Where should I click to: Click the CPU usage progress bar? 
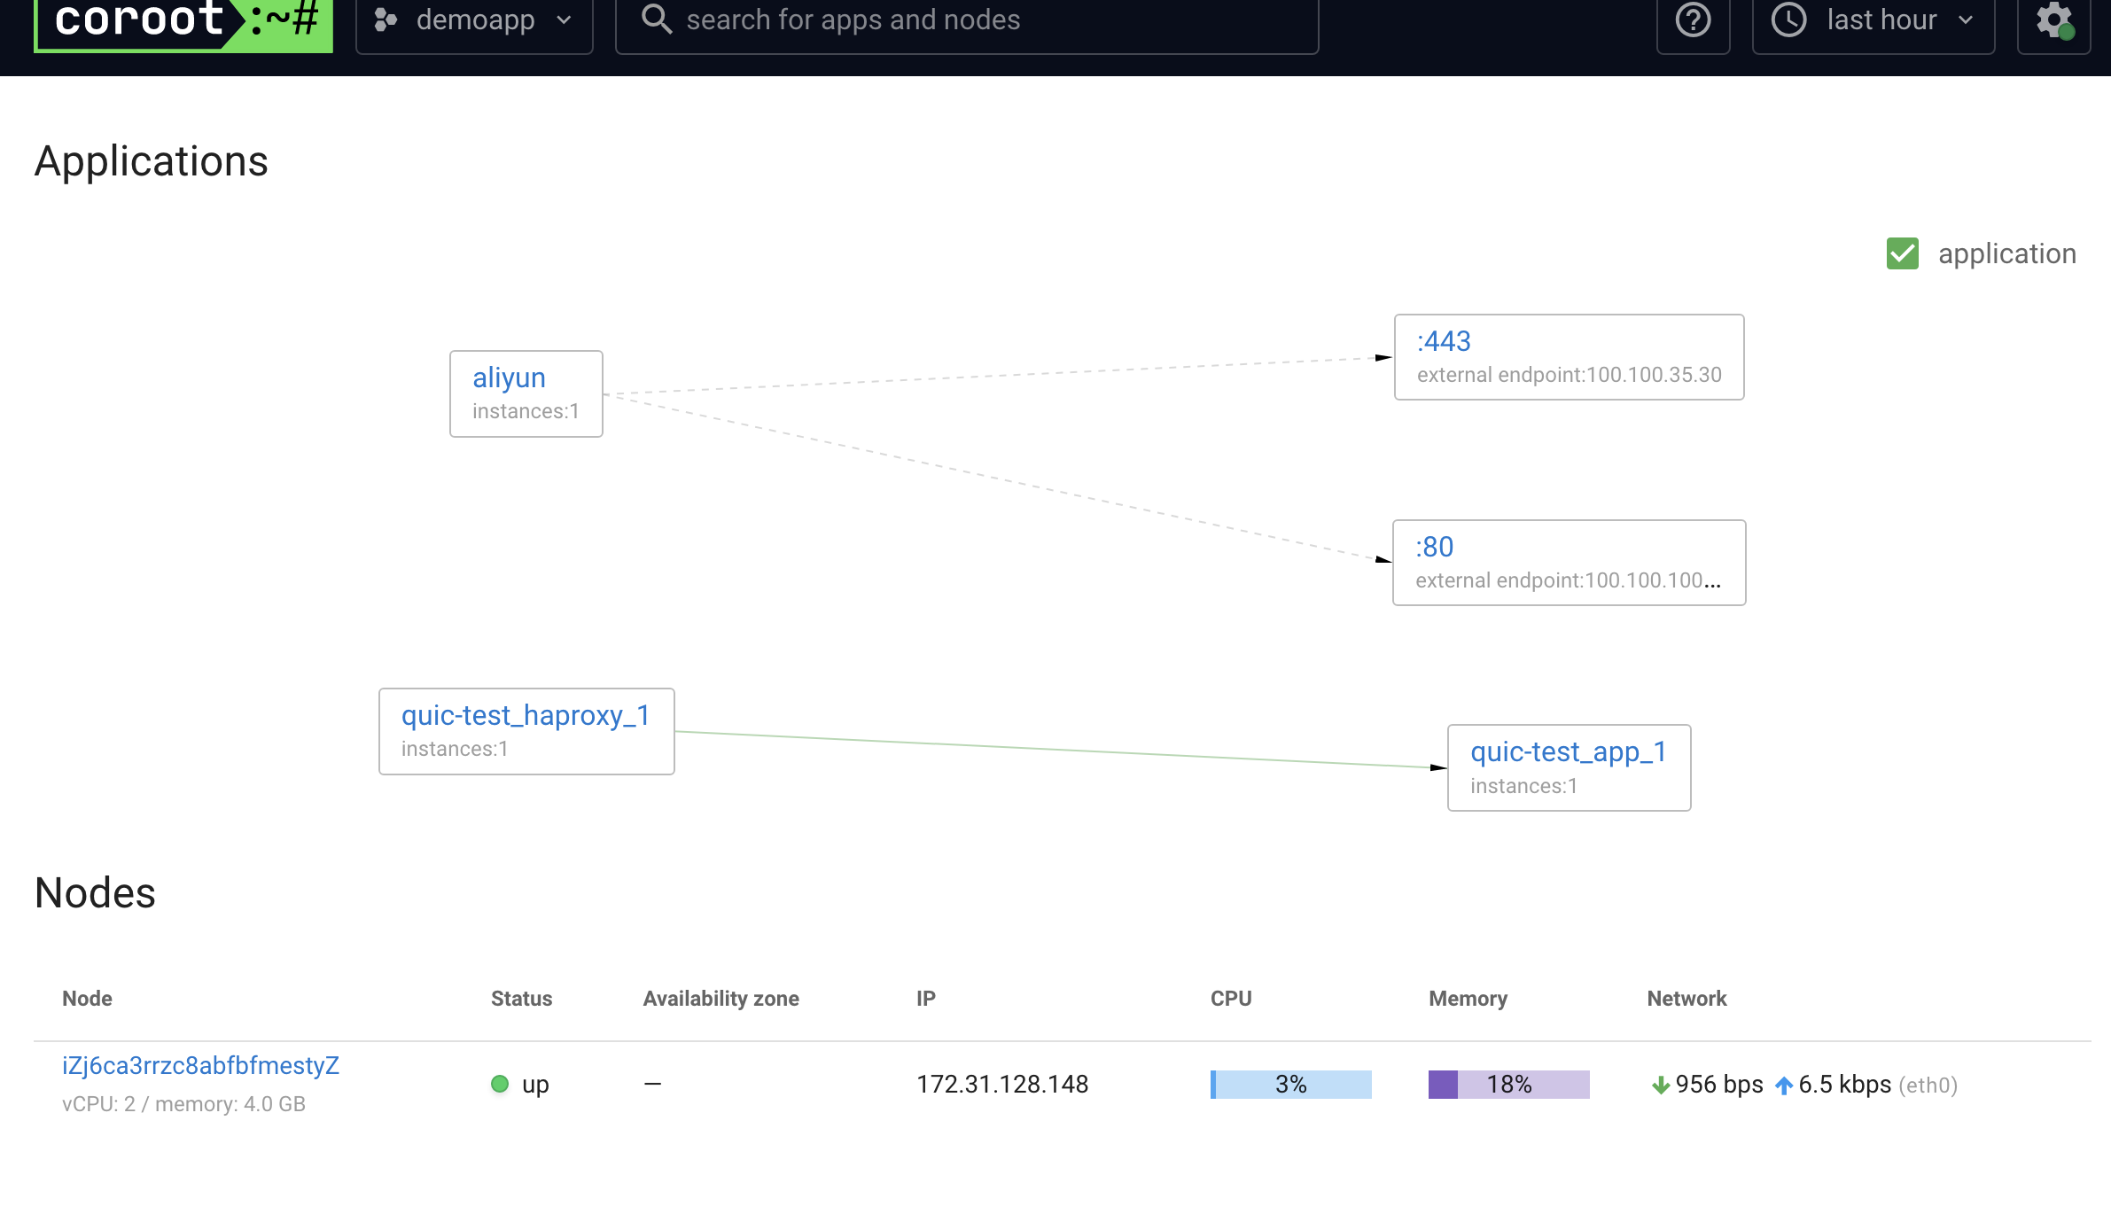coord(1292,1085)
